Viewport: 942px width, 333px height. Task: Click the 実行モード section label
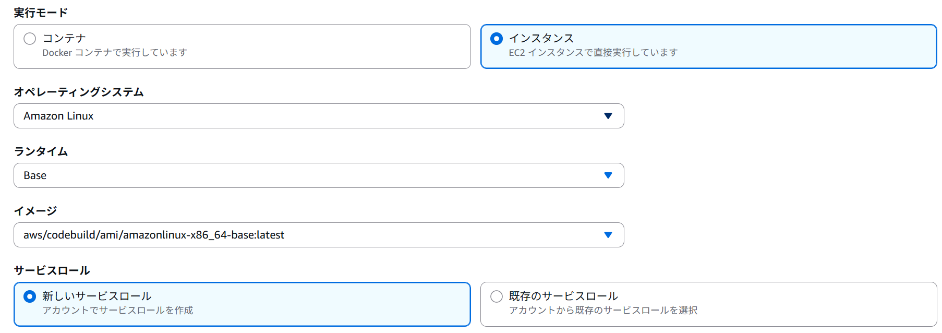click(41, 13)
